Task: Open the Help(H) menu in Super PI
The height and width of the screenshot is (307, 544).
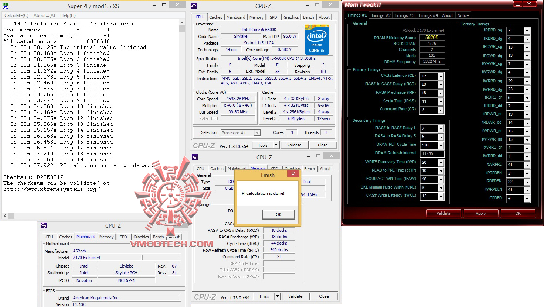Action: 68,15
